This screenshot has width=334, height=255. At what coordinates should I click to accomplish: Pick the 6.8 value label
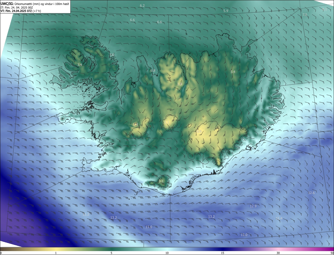click(153, 71)
